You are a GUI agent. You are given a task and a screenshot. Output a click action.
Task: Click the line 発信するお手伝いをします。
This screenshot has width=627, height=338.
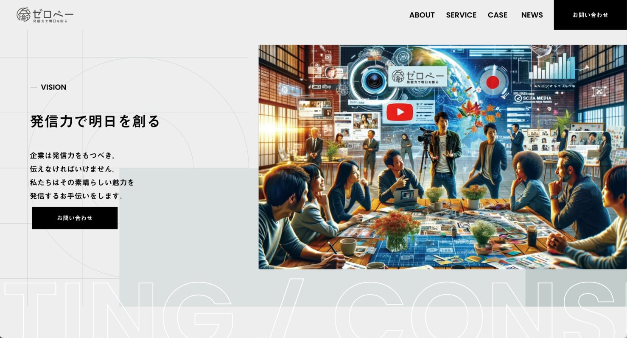77,196
